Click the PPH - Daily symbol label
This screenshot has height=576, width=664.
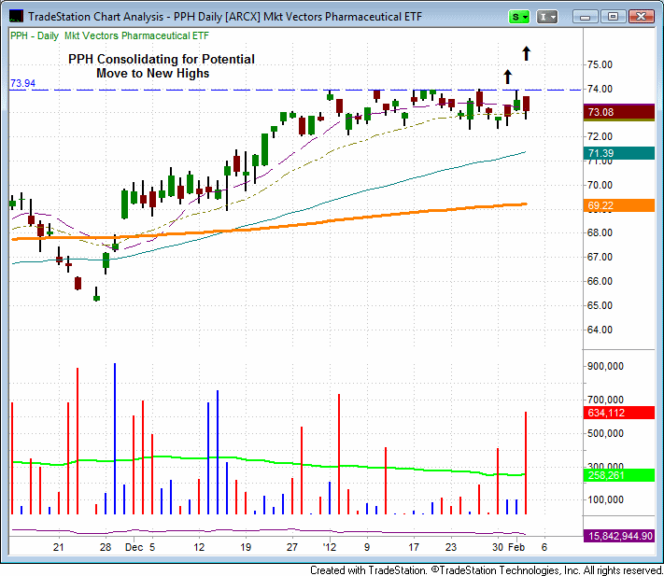tap(35, 35)
